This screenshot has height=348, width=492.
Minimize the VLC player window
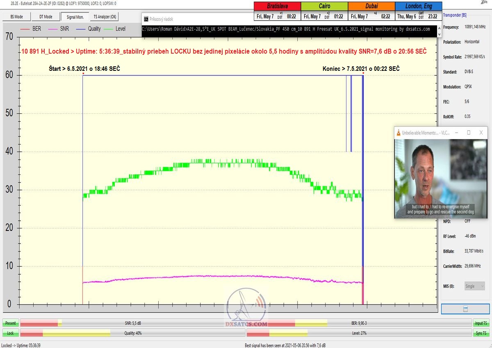click(456, 133)
